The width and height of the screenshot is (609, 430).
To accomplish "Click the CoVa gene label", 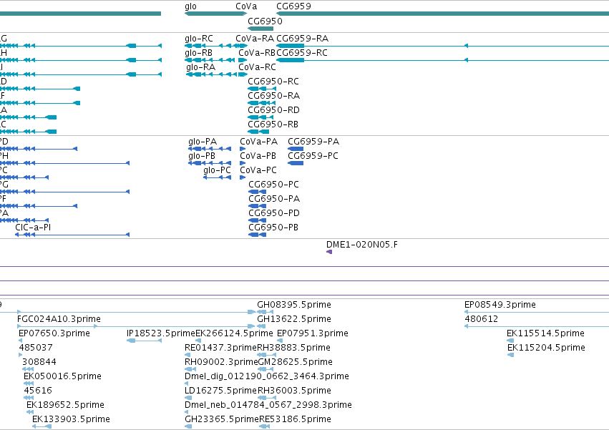I will click(246, 6).
